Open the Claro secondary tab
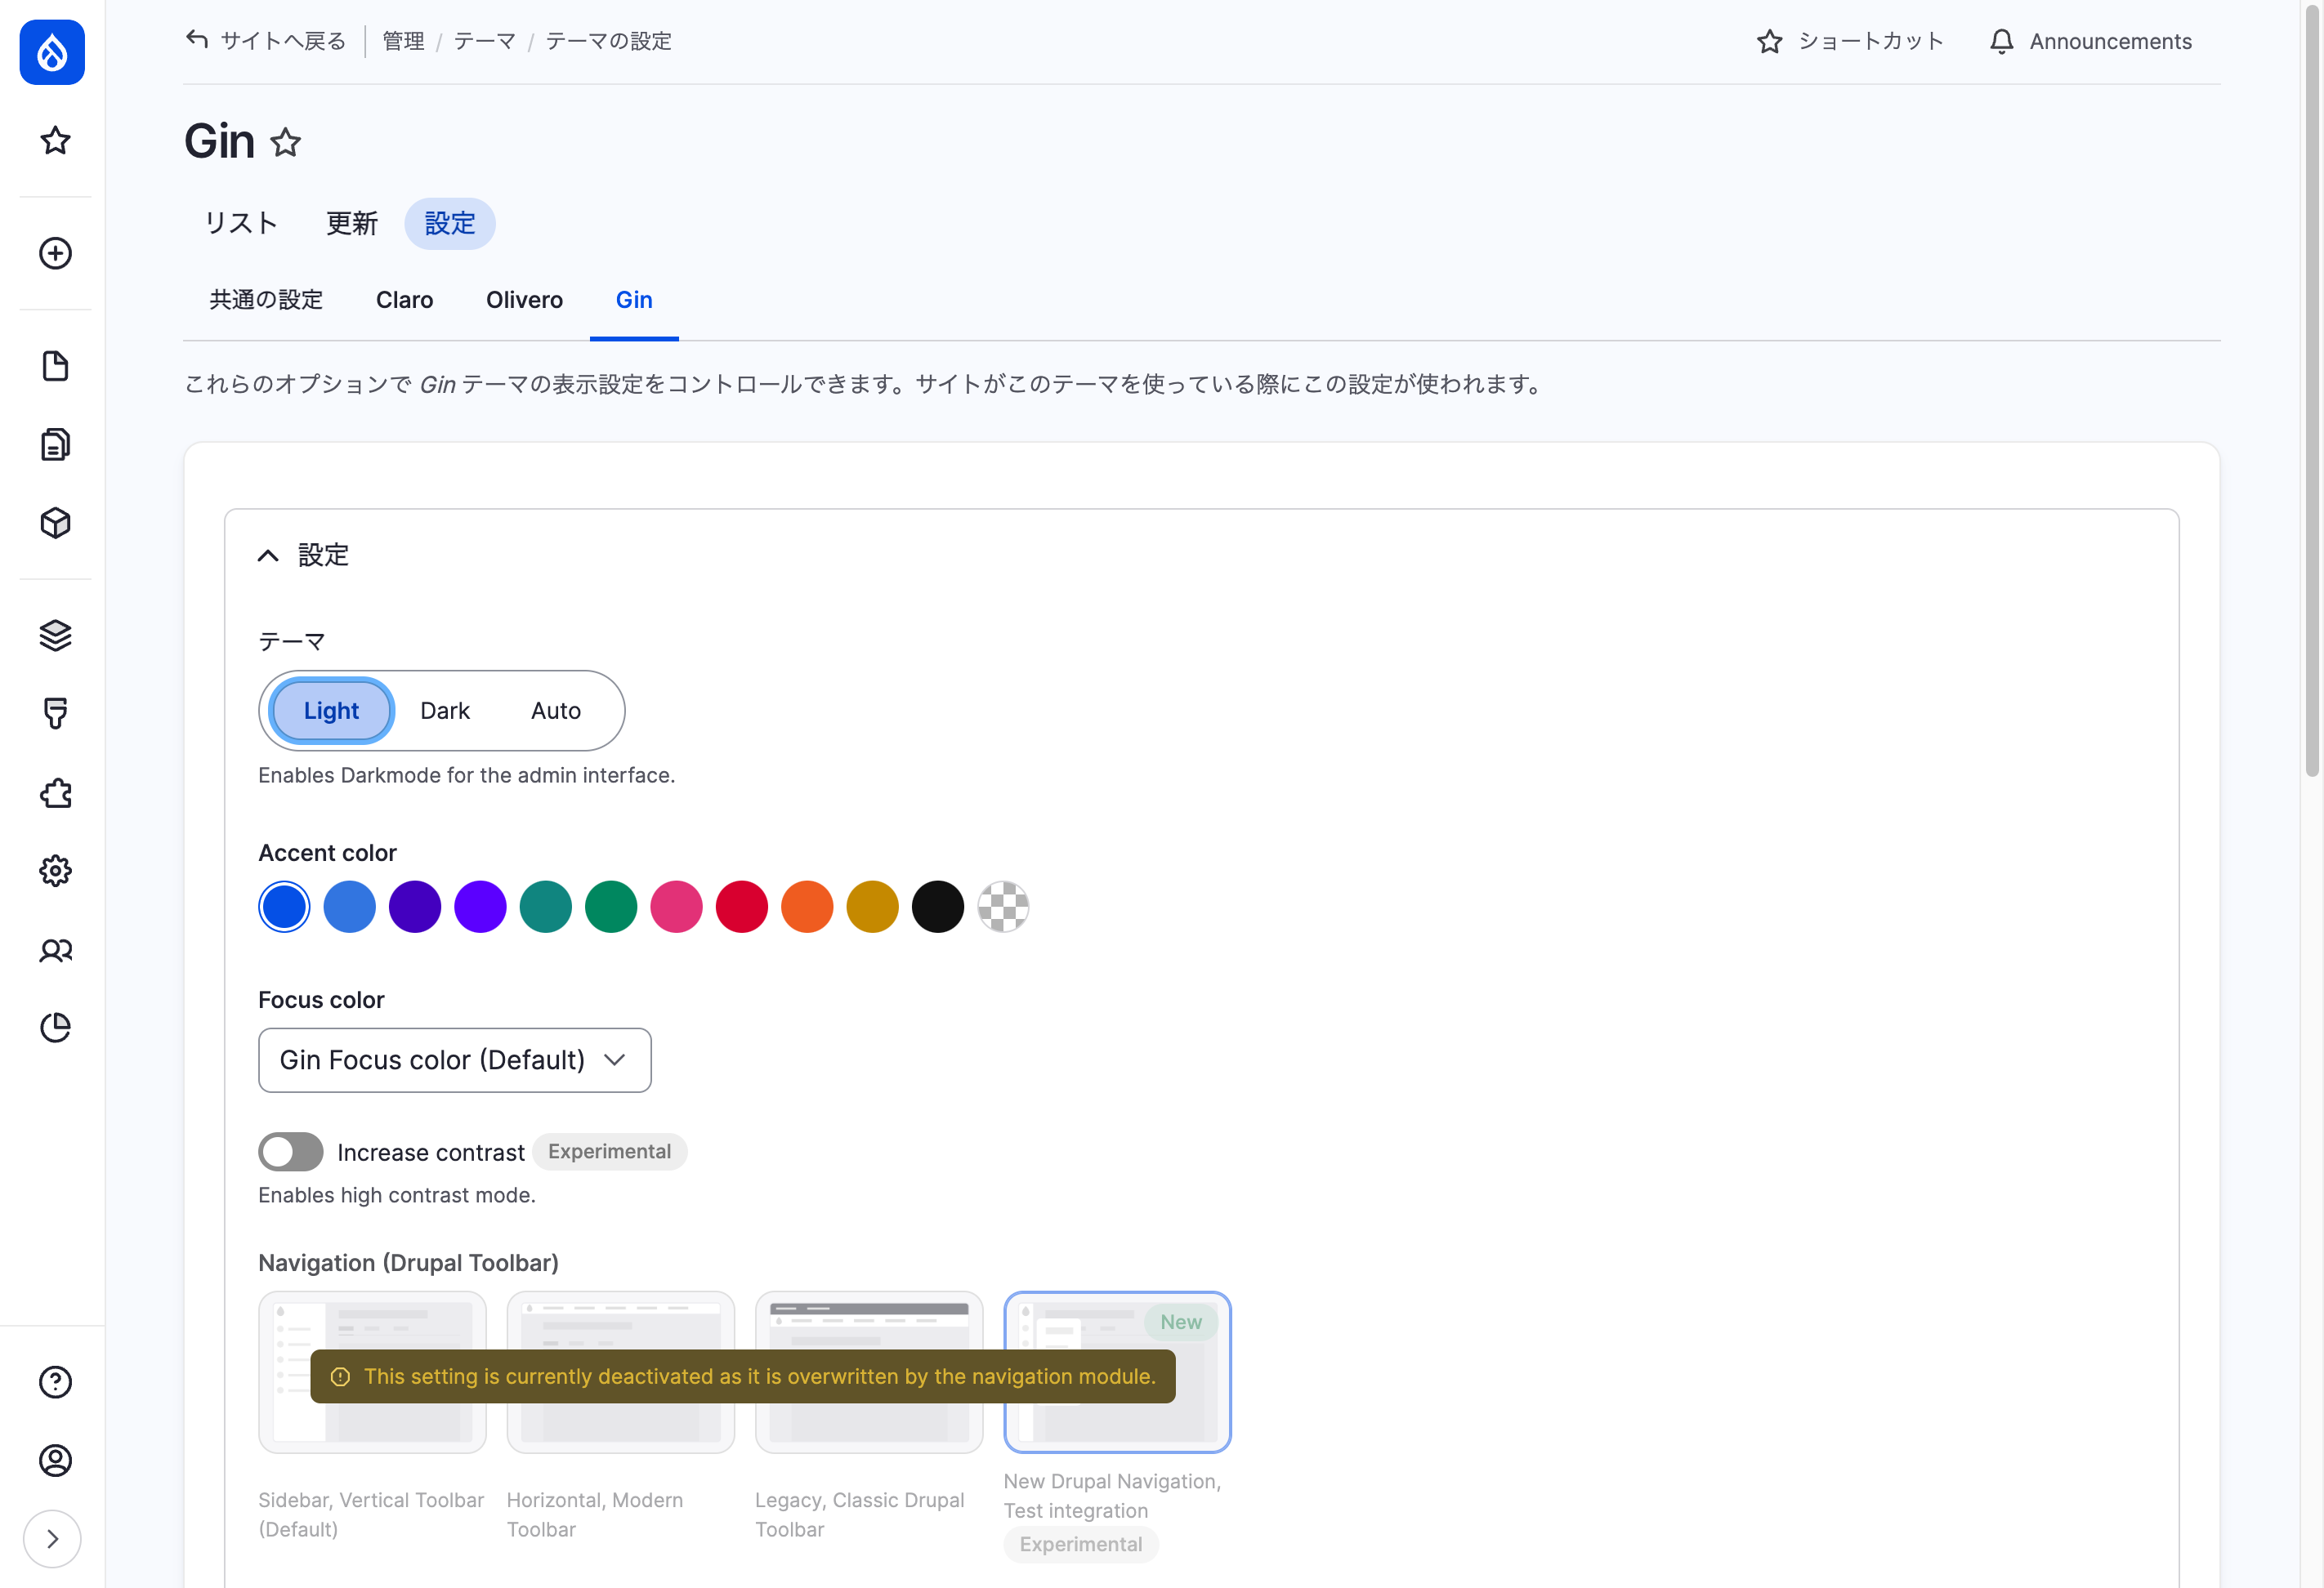 pos(405,300)
